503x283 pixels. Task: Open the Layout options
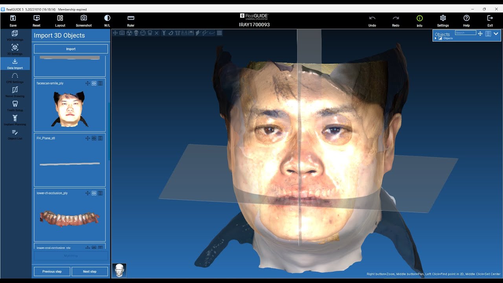tap(60, 18)
